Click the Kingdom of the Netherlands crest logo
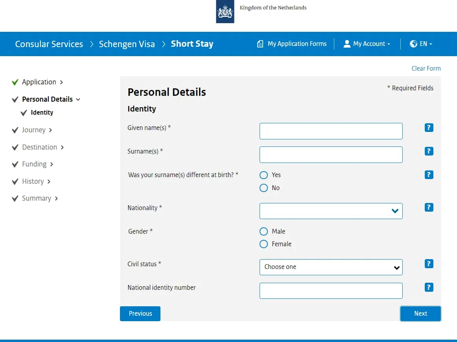This screenshot has height=342, width=457. [225, 12]
